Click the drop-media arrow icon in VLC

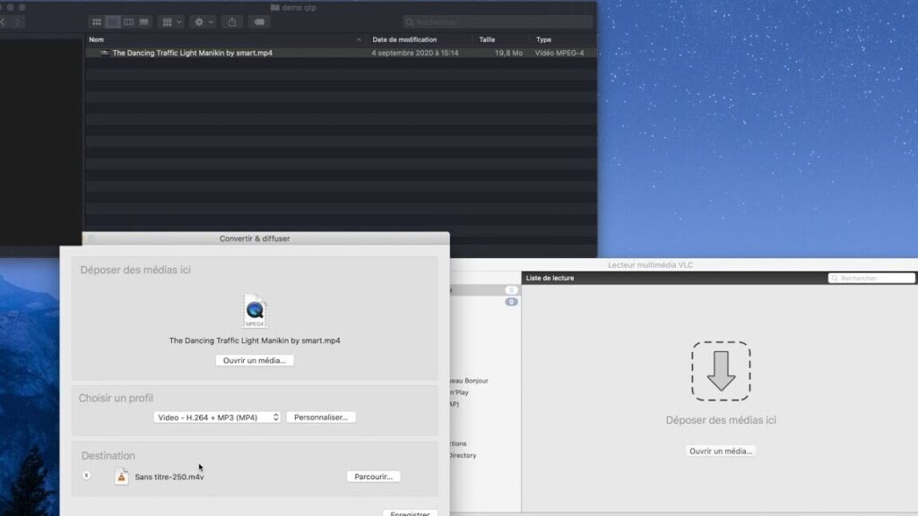pyautogui.click(x=721, y=371)
